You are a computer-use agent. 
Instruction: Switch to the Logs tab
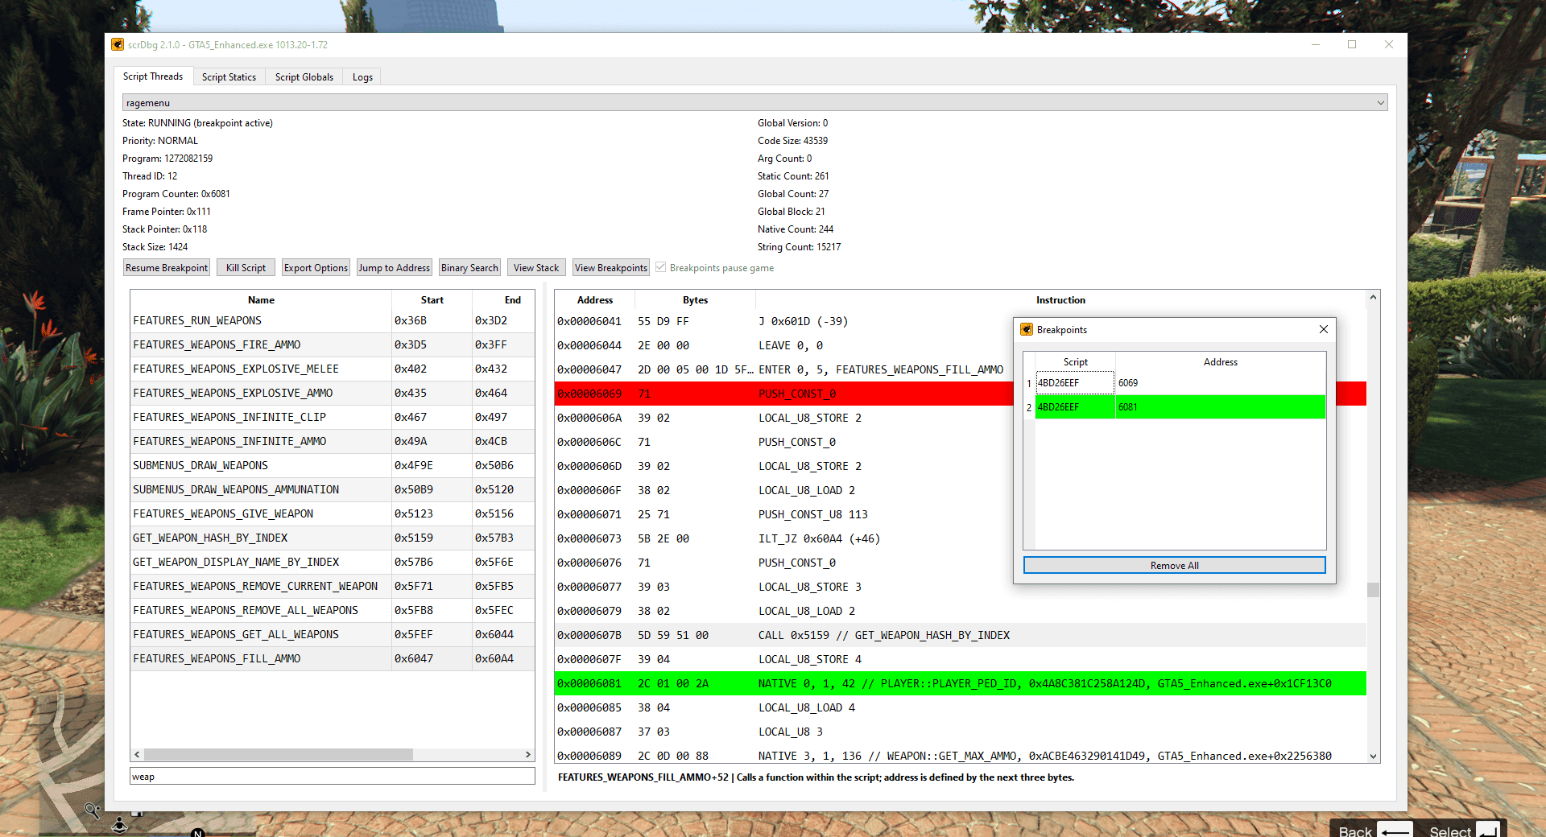pos(362,76)
